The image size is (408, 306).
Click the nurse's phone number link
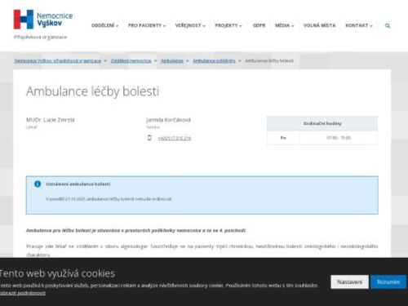[175, 139]
